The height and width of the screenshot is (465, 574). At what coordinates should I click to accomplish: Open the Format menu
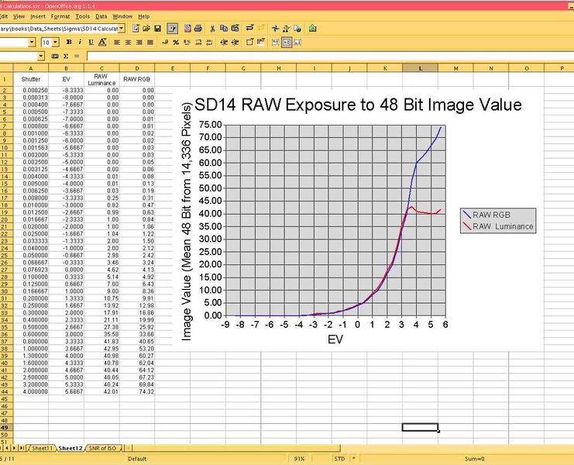click(60, 15)
